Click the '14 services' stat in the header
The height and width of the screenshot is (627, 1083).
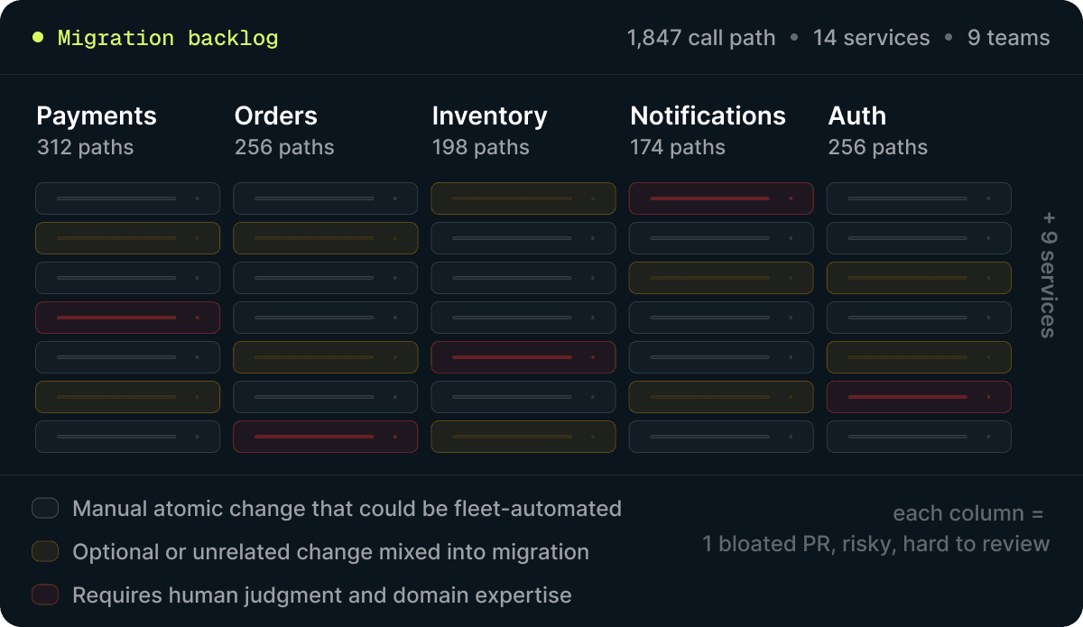[x=871, y=38]
